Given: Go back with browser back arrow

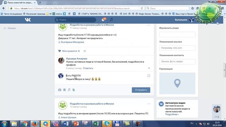Looking at the screenshot, I should [x=4, y=8].
